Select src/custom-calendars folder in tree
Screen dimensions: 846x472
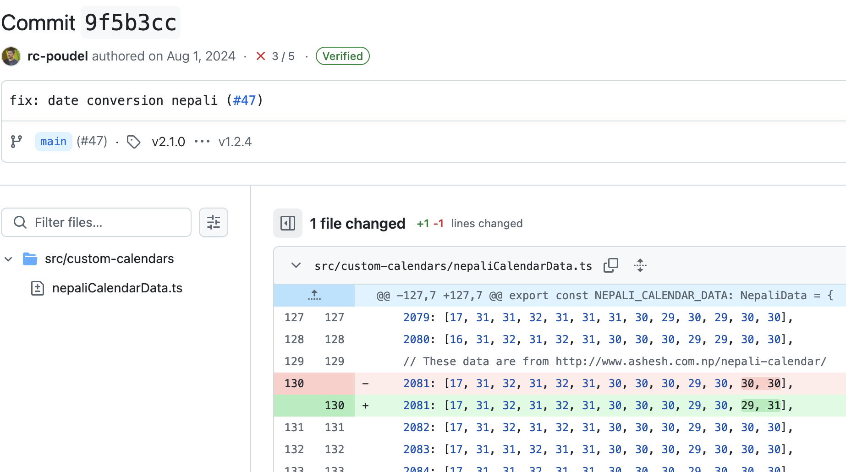point(109,259)
